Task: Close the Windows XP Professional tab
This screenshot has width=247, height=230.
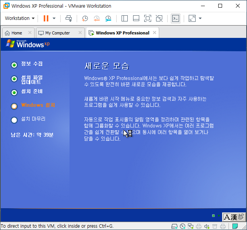Action: point(155,33)
